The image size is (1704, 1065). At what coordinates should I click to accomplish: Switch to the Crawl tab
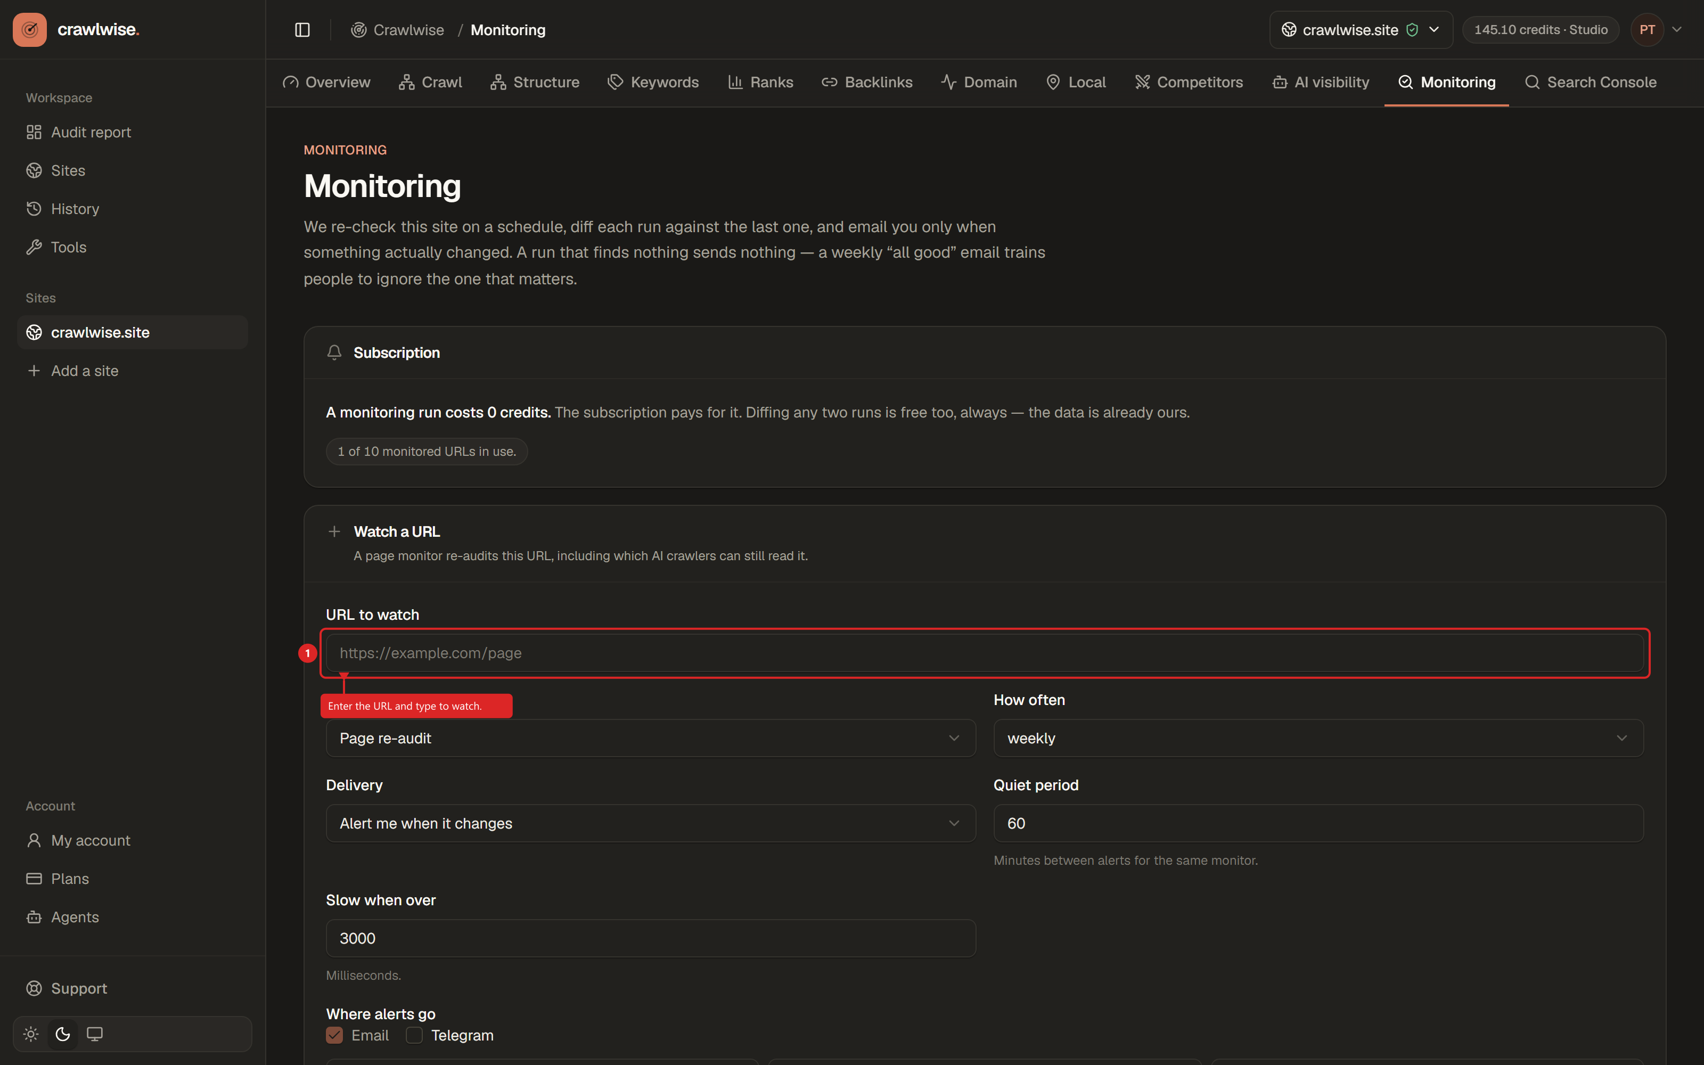(430, 83)
